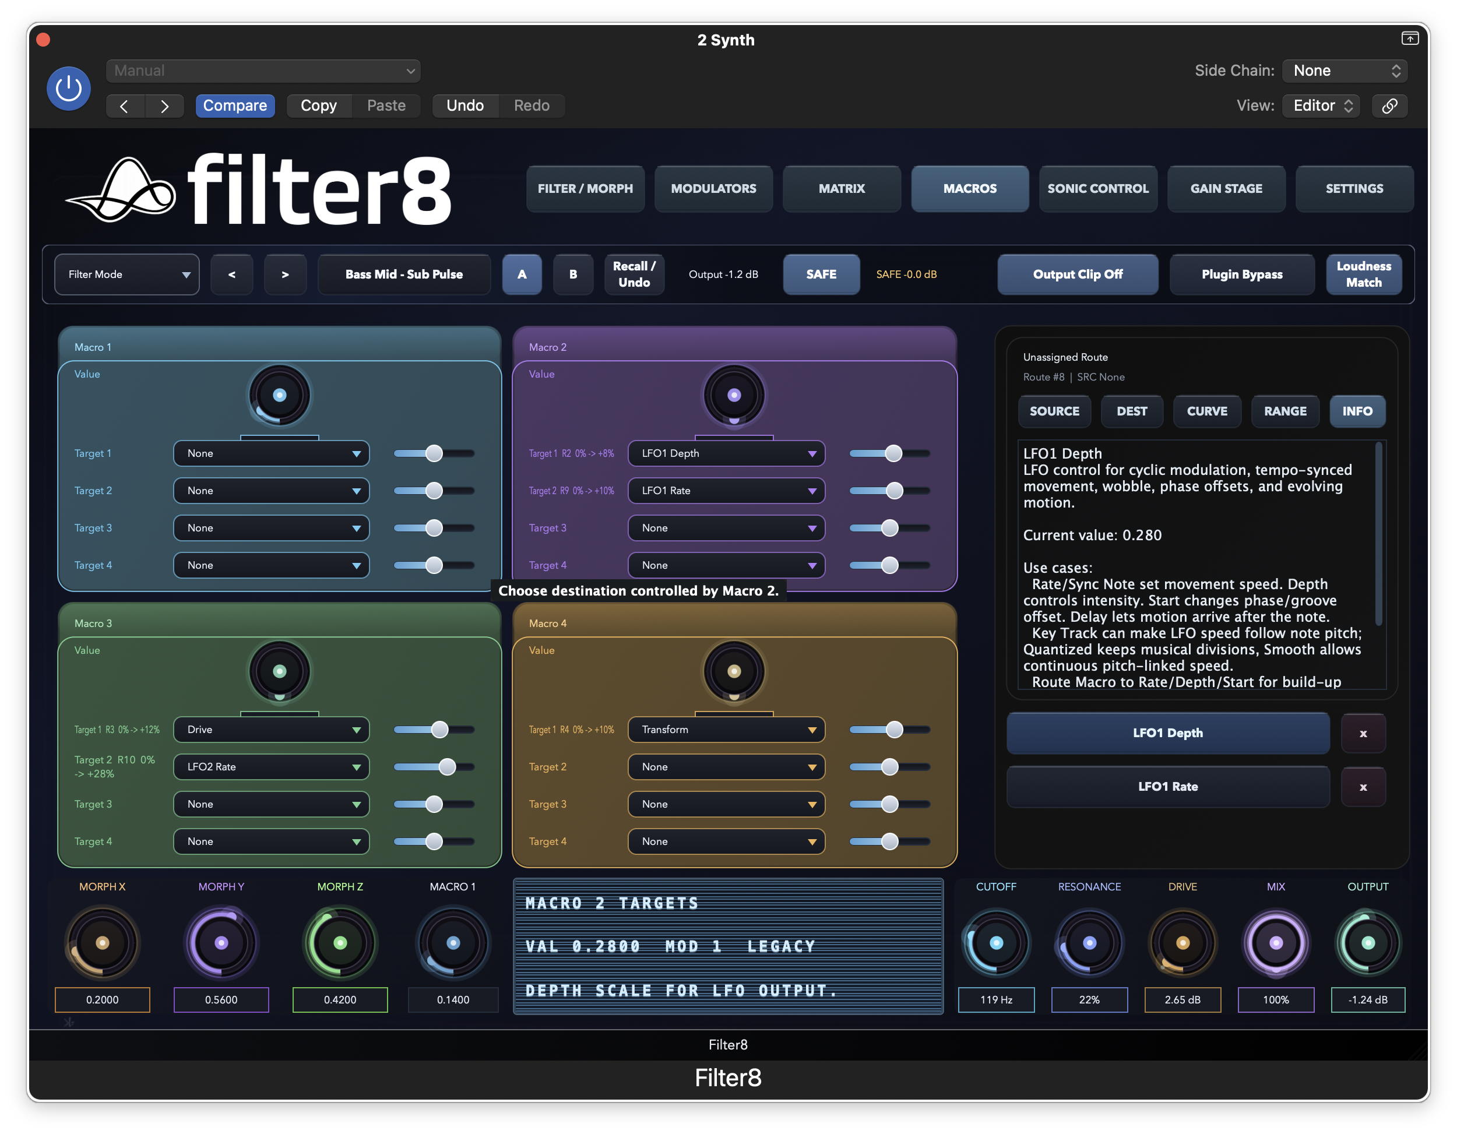Open the MATRIX tab

(x=841, y=189)
